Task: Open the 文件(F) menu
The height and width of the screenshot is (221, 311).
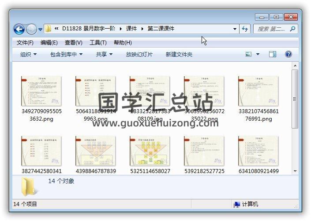Action: [25, 43]
